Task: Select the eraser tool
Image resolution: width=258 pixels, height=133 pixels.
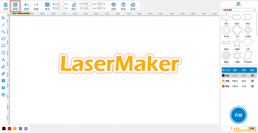Action: point(3,67)
